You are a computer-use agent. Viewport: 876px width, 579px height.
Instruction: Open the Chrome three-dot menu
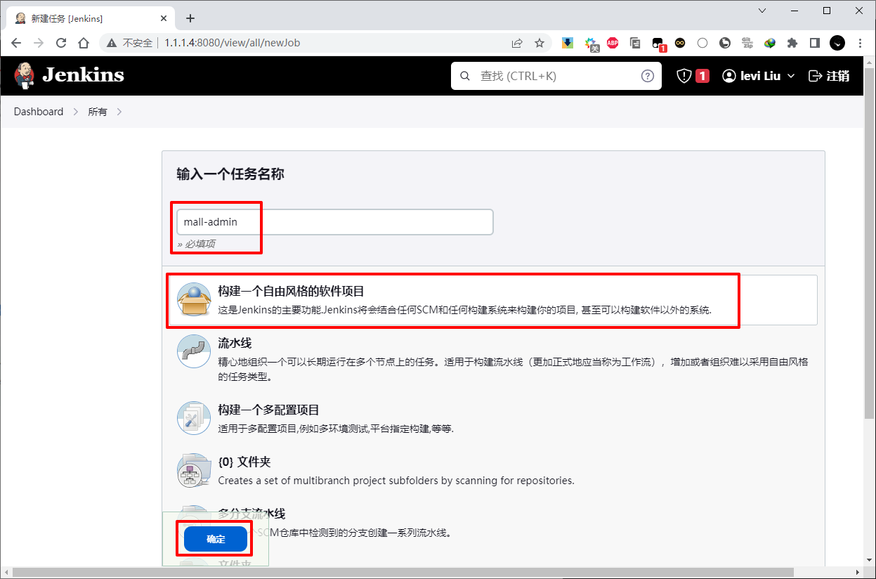[x=860, y=43]
